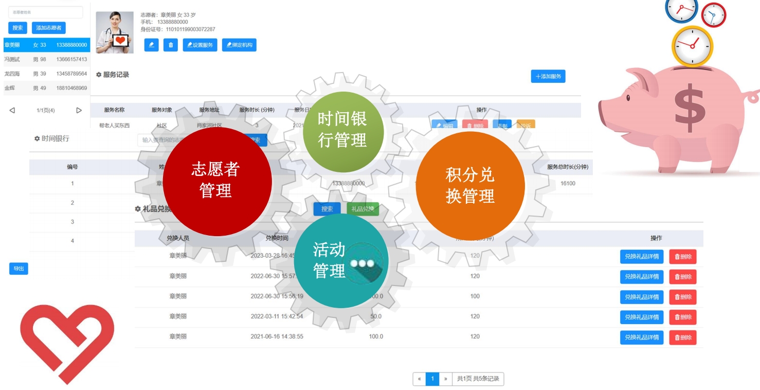Screen dimensions: 760x390
Task: Click gear icon next to 时间银行 heading
Action: pyautogui.click(x=37, y=139)
